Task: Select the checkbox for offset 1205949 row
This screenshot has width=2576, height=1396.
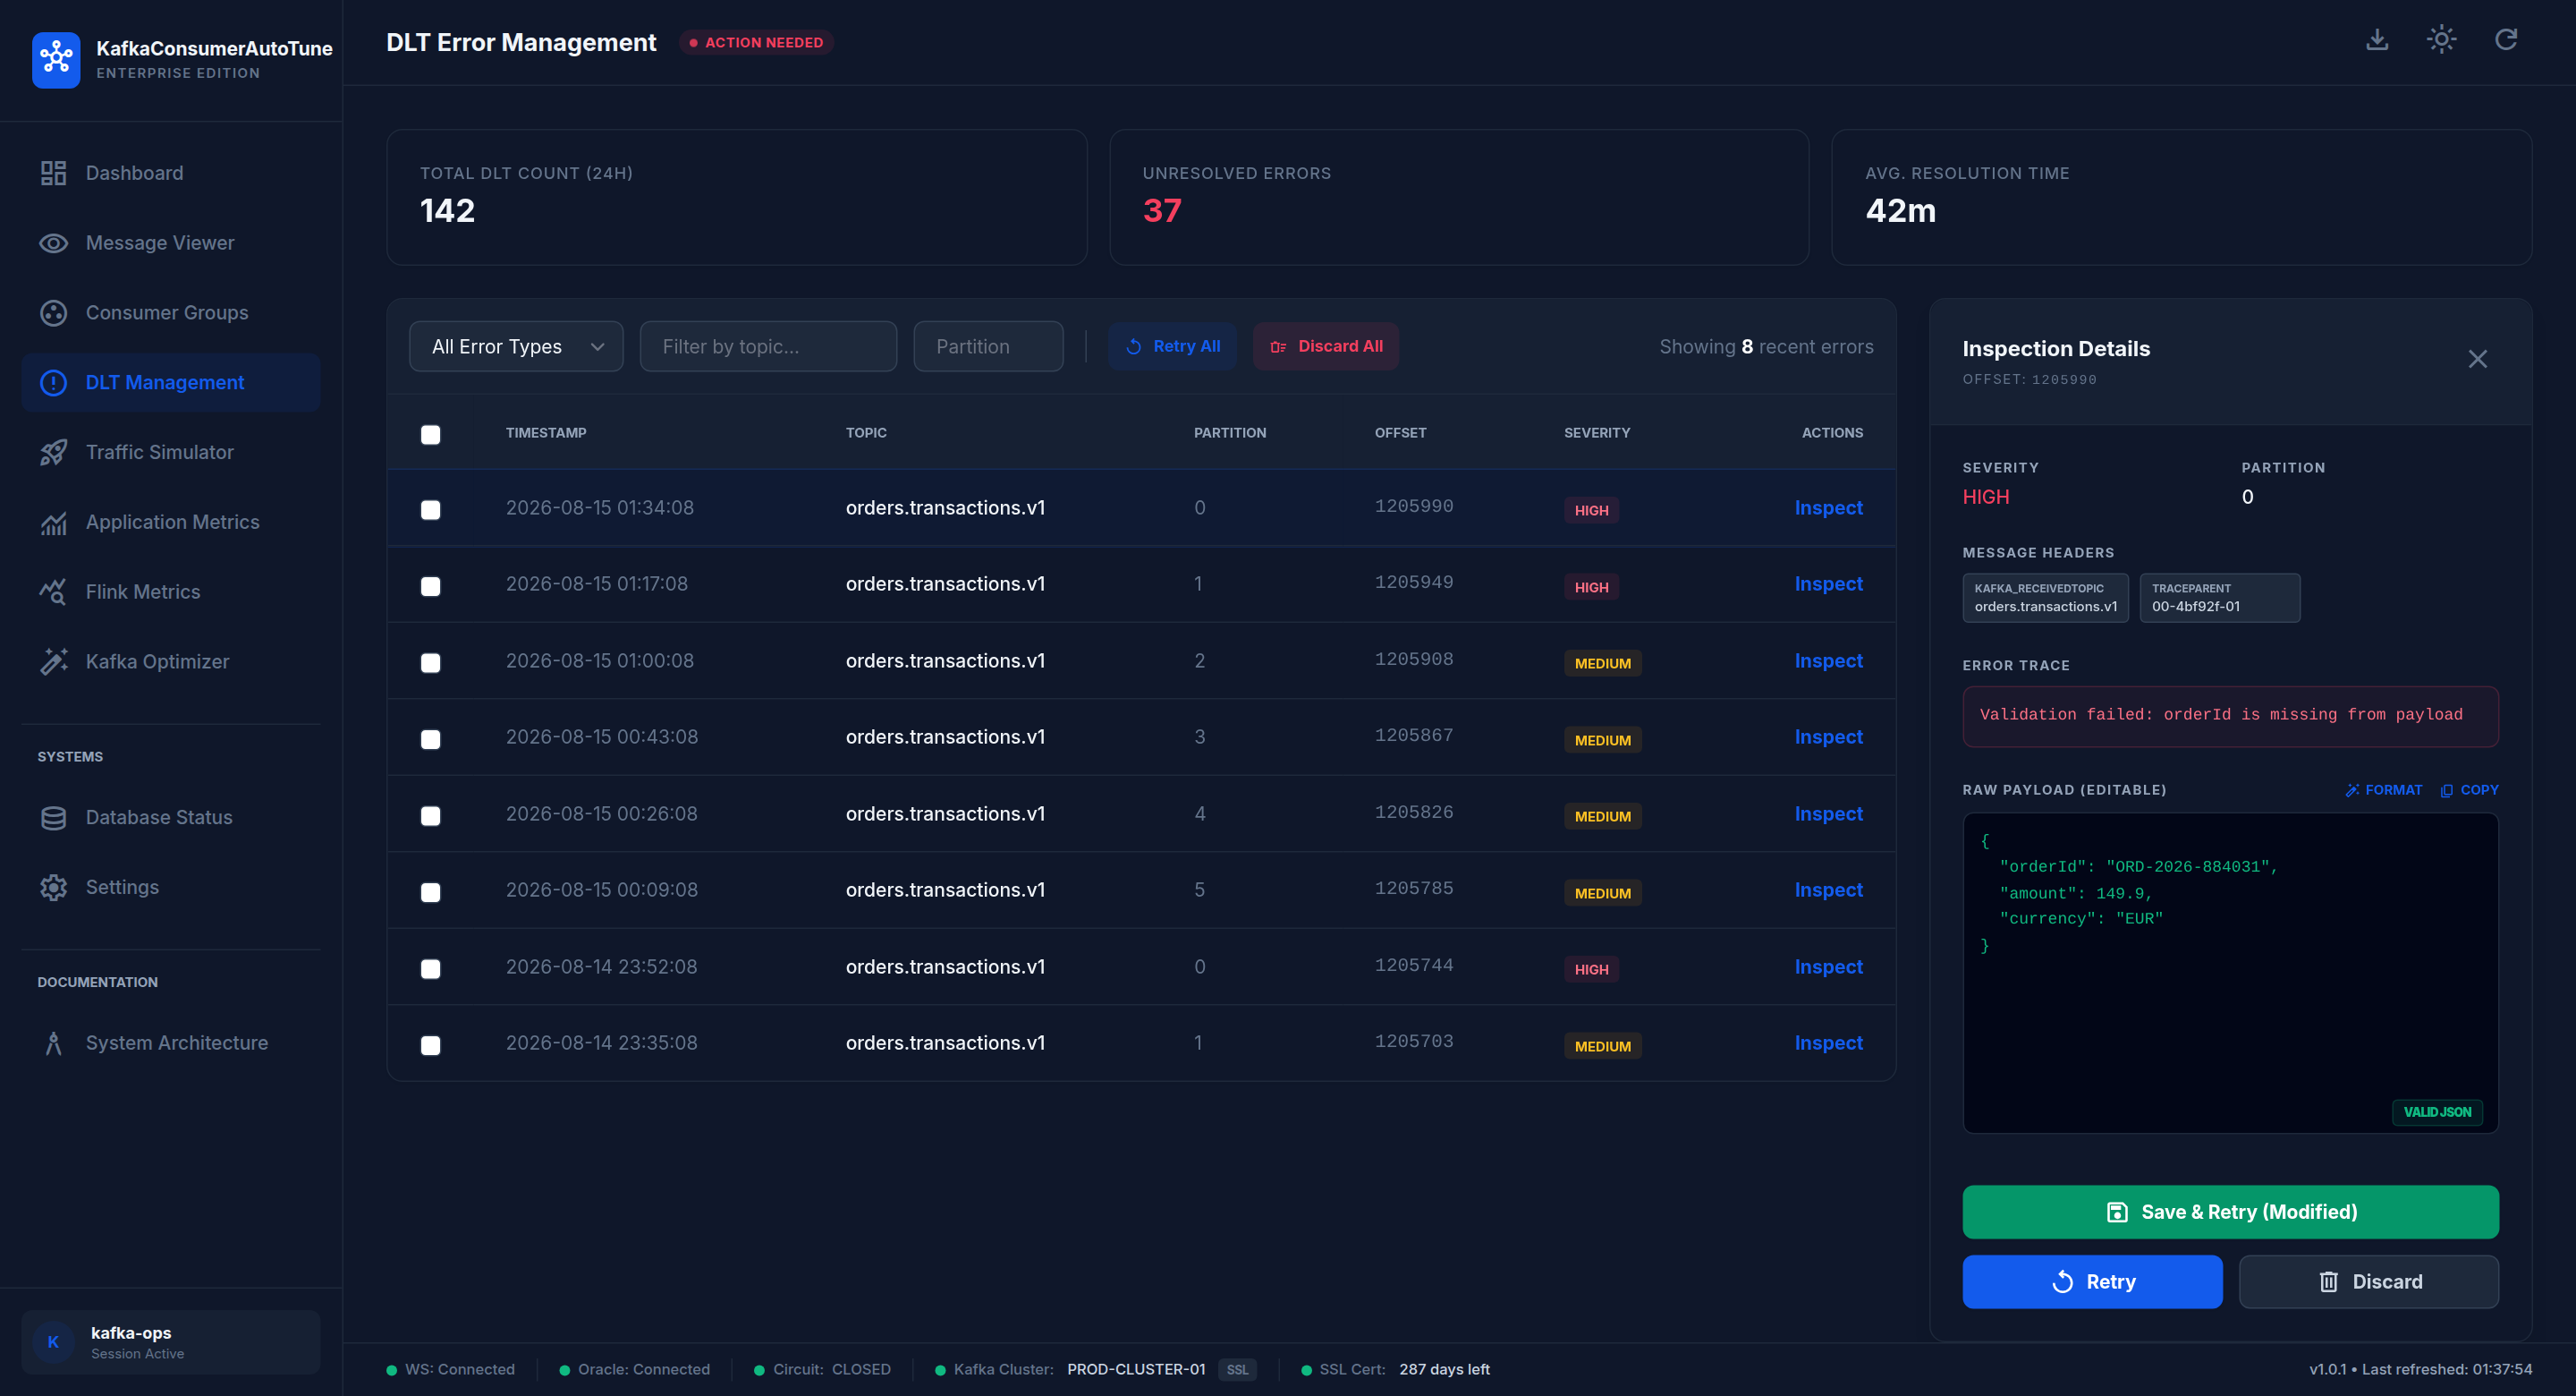Action: coord(430,586)
